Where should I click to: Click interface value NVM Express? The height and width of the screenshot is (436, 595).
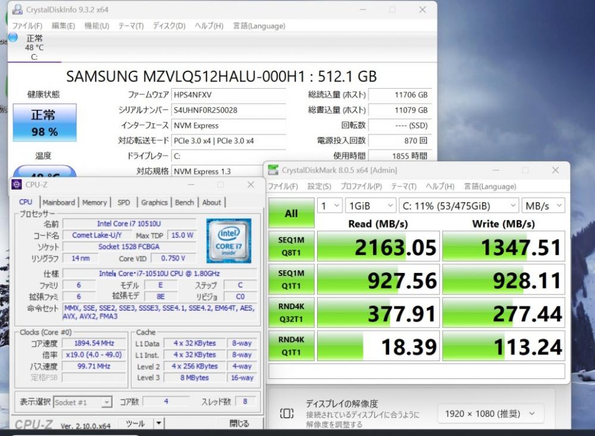click(x=228, y=126)
